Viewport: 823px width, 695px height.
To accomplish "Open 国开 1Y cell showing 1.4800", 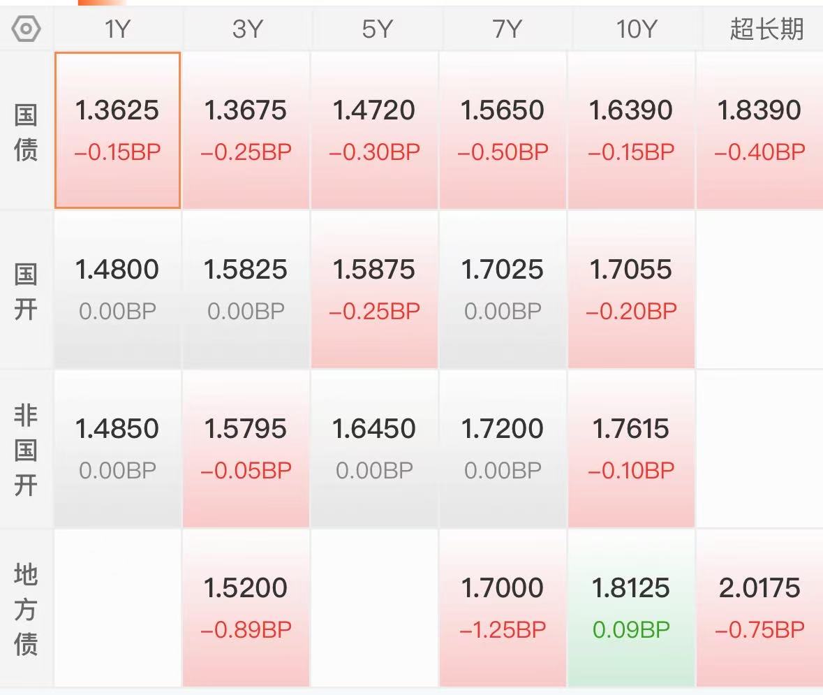I will pos(117,289).
